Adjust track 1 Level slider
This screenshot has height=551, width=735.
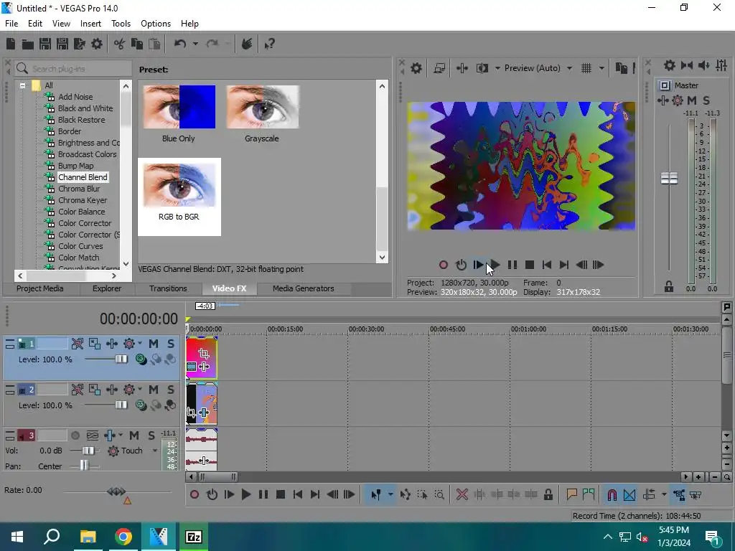pos(121,359)
